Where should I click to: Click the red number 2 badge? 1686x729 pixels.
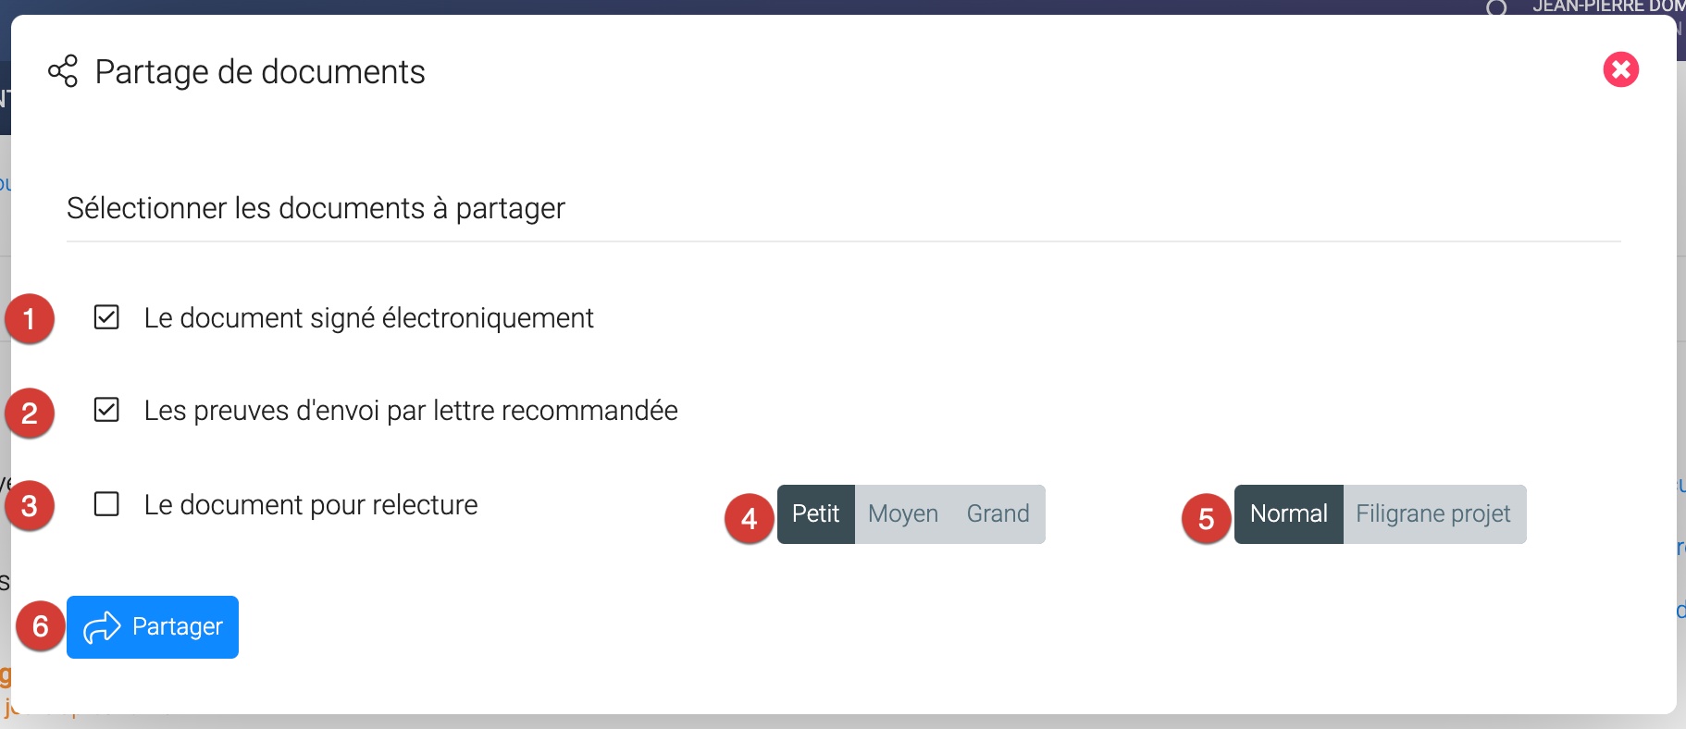30,413
